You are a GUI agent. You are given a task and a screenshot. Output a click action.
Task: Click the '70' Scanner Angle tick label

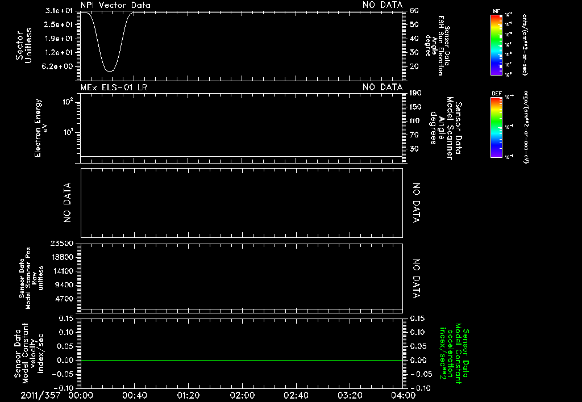pyautogui.click(x=414, y=135)
